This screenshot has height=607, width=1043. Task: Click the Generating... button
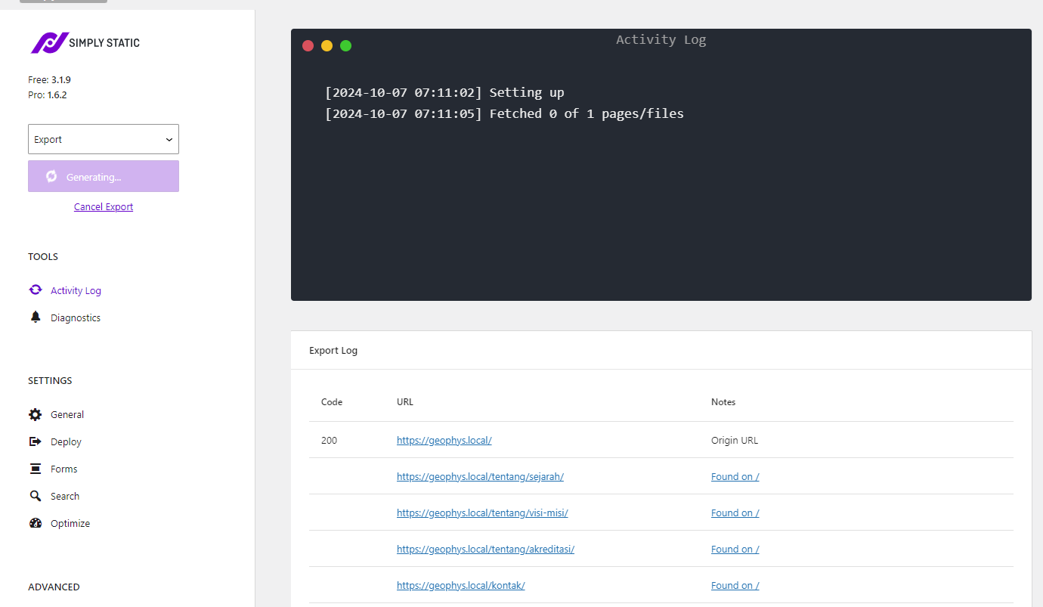[x=104, y=176]
